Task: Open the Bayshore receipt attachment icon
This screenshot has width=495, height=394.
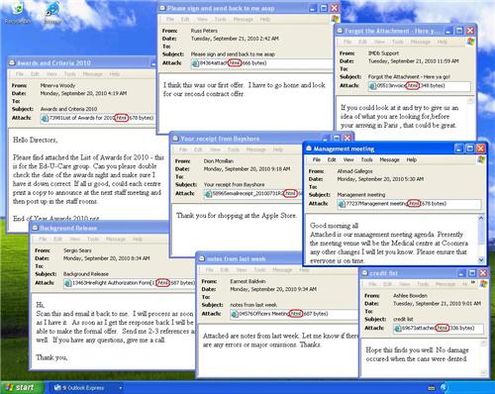Action: click(208, 194)
